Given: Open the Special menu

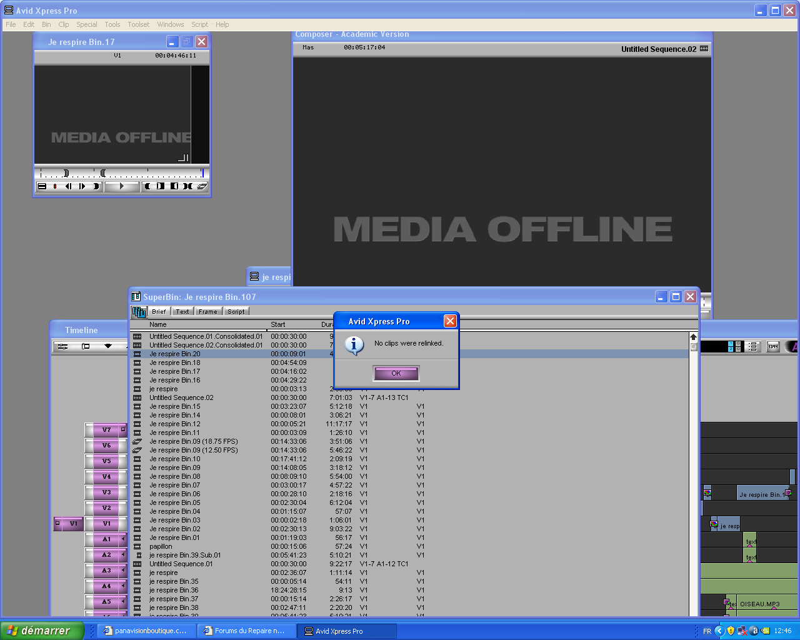Looking at the screenshot, I should (x=87, y=24).
